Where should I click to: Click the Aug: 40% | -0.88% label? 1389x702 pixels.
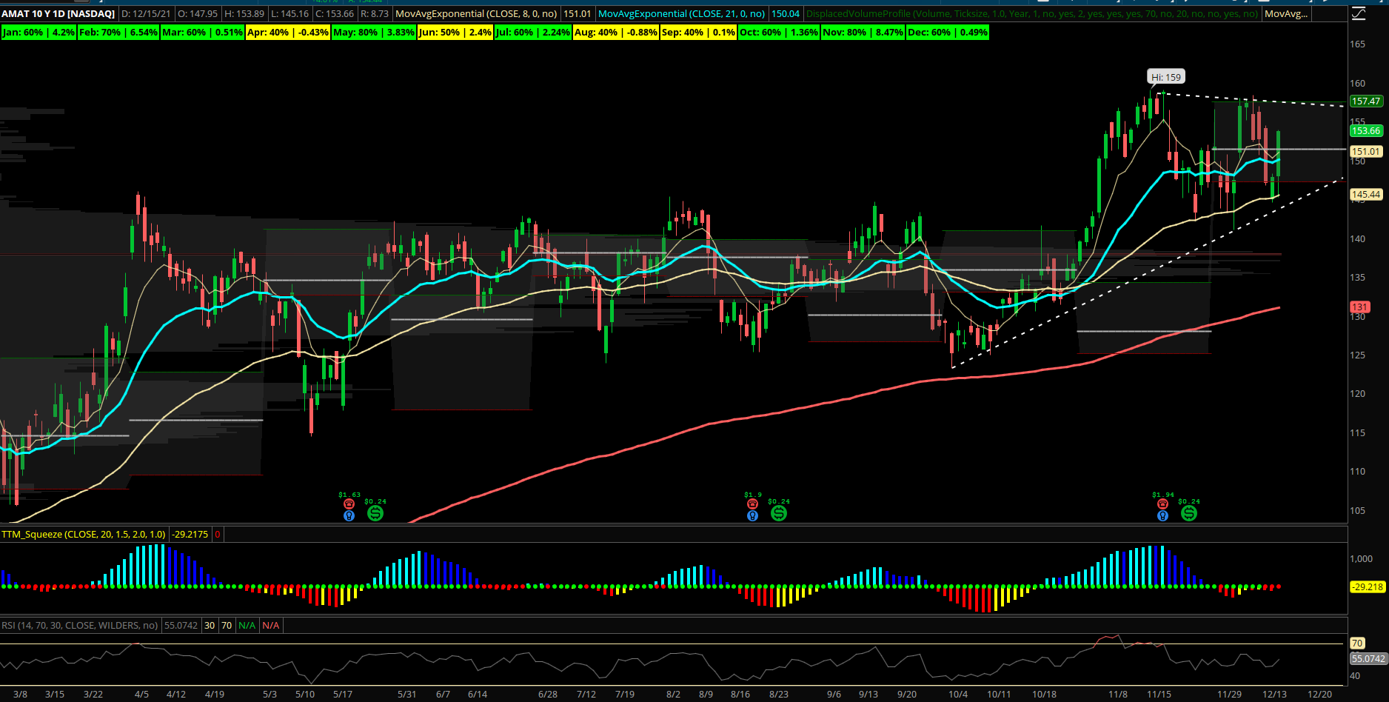(616, 33)
